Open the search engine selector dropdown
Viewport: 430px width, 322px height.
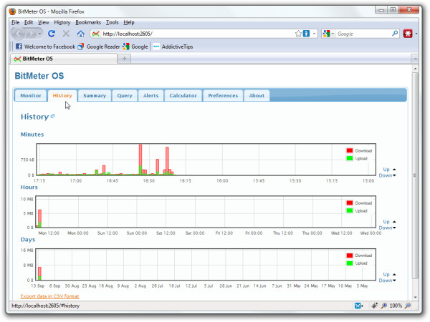coord(328,34)
